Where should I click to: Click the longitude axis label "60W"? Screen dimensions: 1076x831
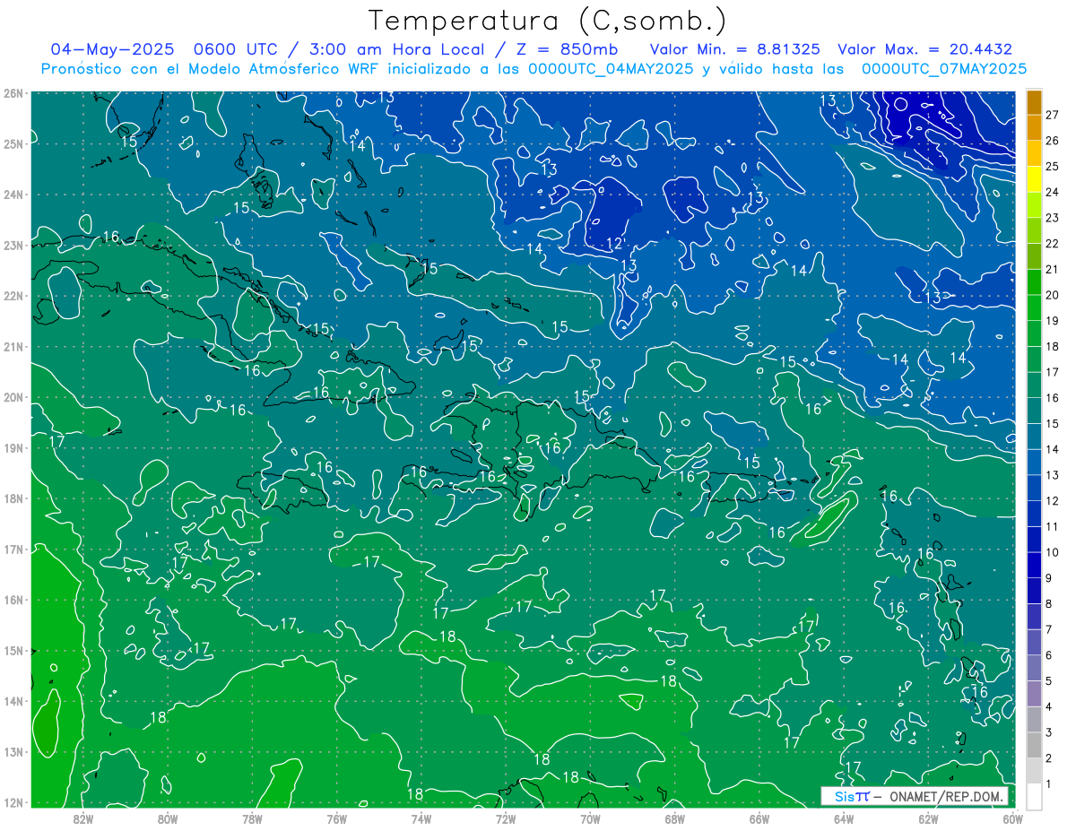tap(1012, 818)
